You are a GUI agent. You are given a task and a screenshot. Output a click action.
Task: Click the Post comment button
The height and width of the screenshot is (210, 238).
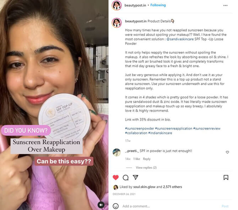[225, 206]
